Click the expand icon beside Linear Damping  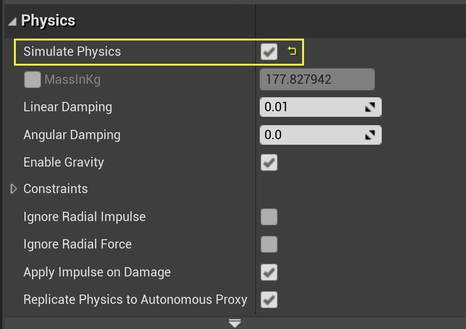pos(371,107)
